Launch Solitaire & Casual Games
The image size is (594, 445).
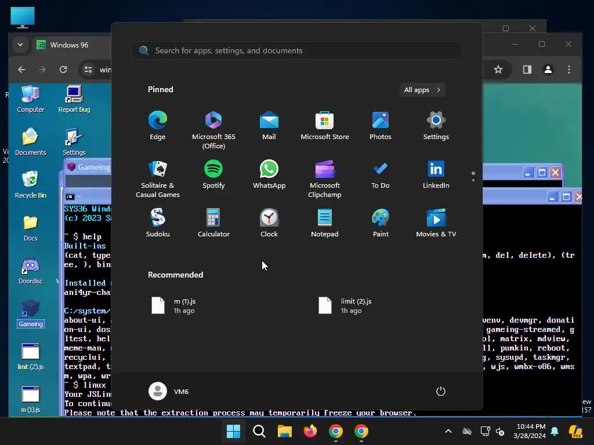[158, 178]
